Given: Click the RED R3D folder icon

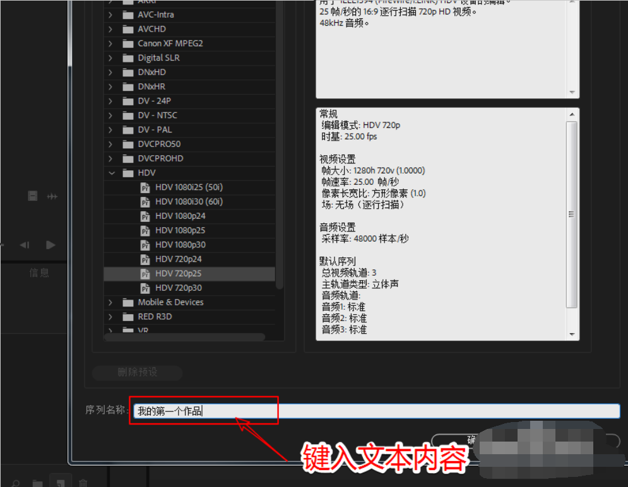Looking at the screenshot, I should [127, 317].
